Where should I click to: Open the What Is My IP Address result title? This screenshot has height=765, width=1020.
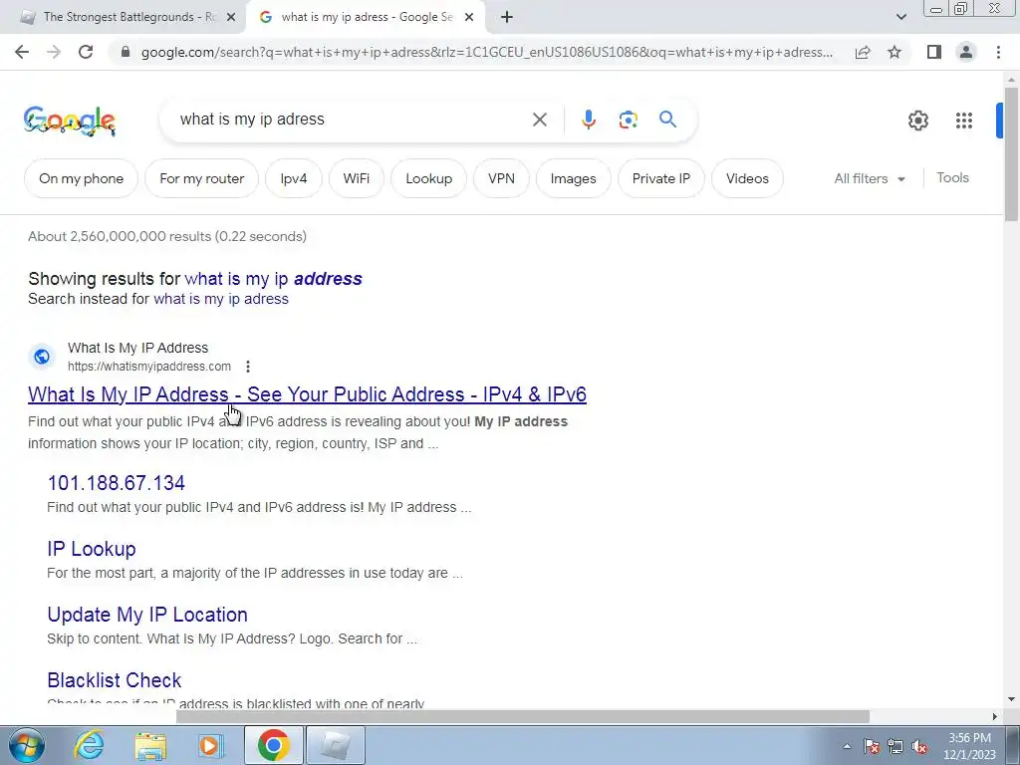(307, 394)
